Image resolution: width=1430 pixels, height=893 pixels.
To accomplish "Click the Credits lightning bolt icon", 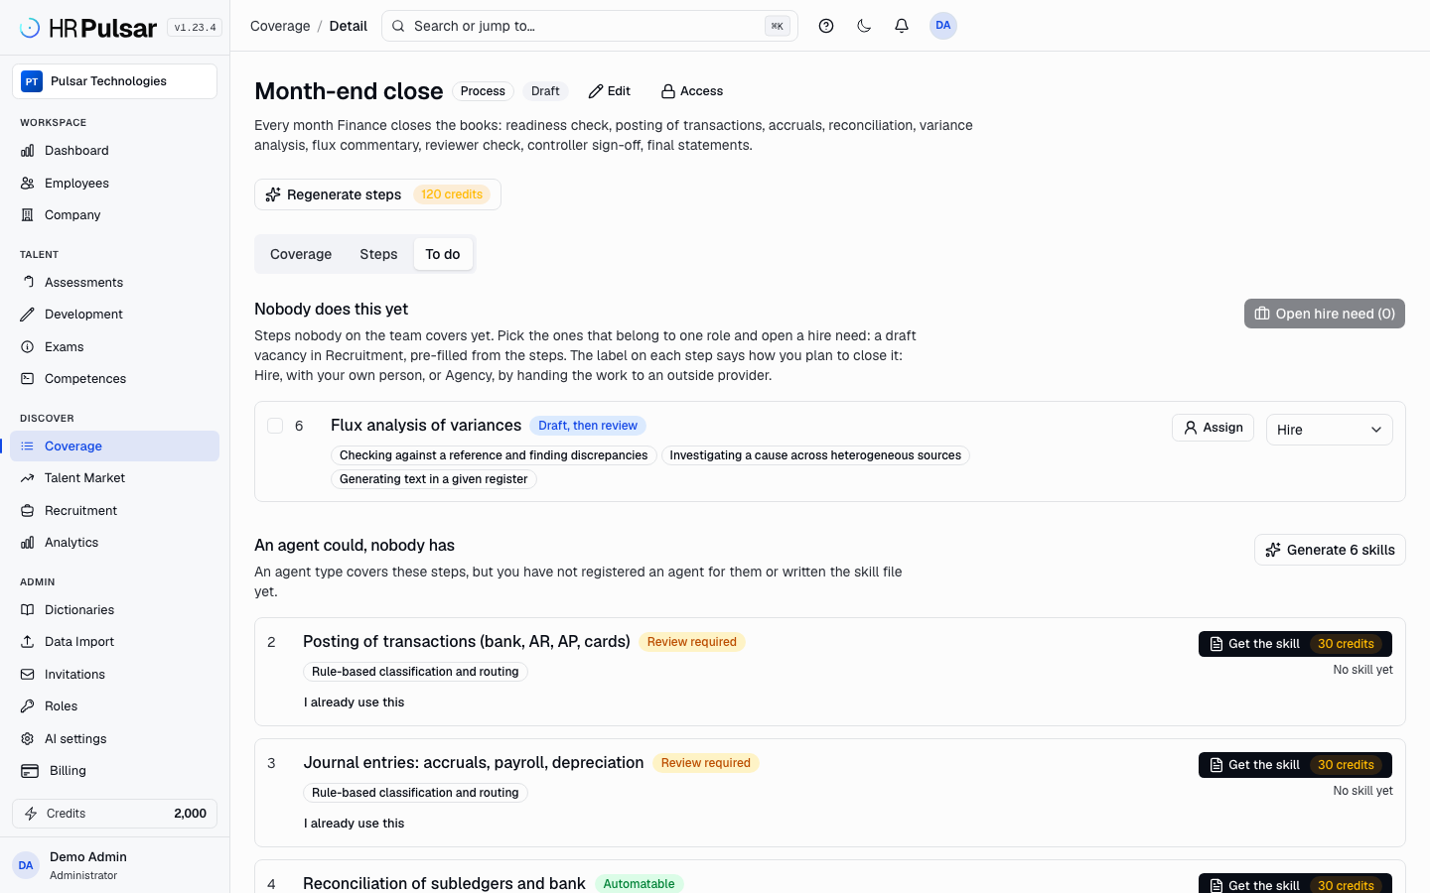I will pos(31,814).
